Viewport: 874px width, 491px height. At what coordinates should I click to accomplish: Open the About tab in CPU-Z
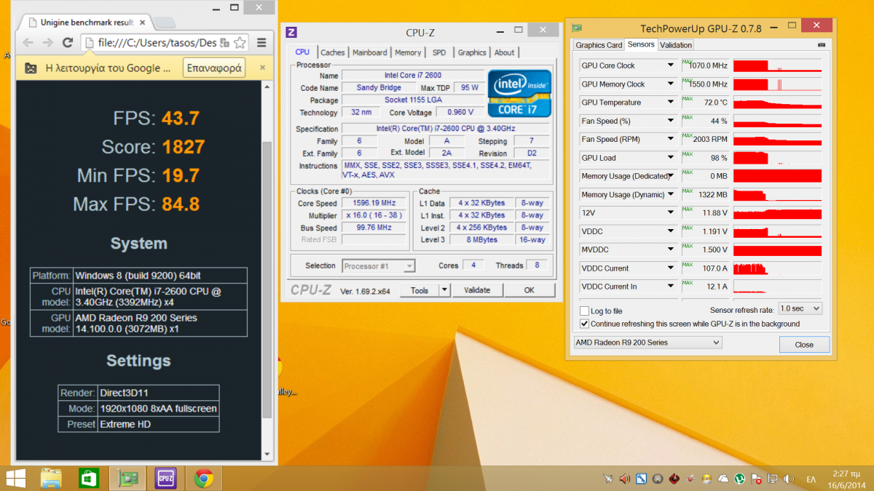(504, 52)
